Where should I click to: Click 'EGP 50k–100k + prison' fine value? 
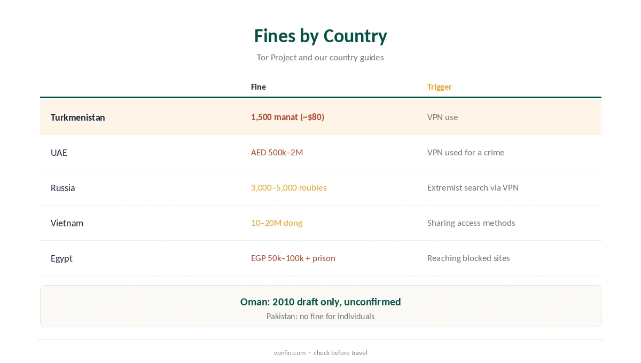pos(293,258)
